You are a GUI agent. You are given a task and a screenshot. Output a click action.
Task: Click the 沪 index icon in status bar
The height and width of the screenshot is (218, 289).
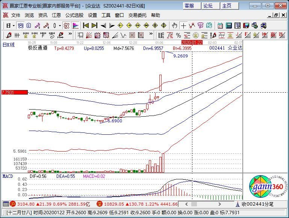click(x=13, y=204)
